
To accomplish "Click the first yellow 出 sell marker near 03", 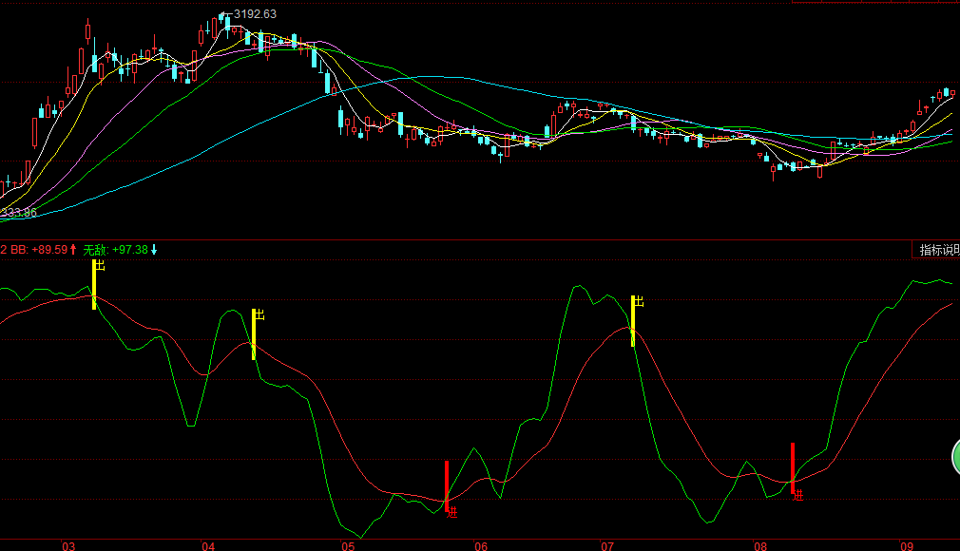I will point(94,283).
